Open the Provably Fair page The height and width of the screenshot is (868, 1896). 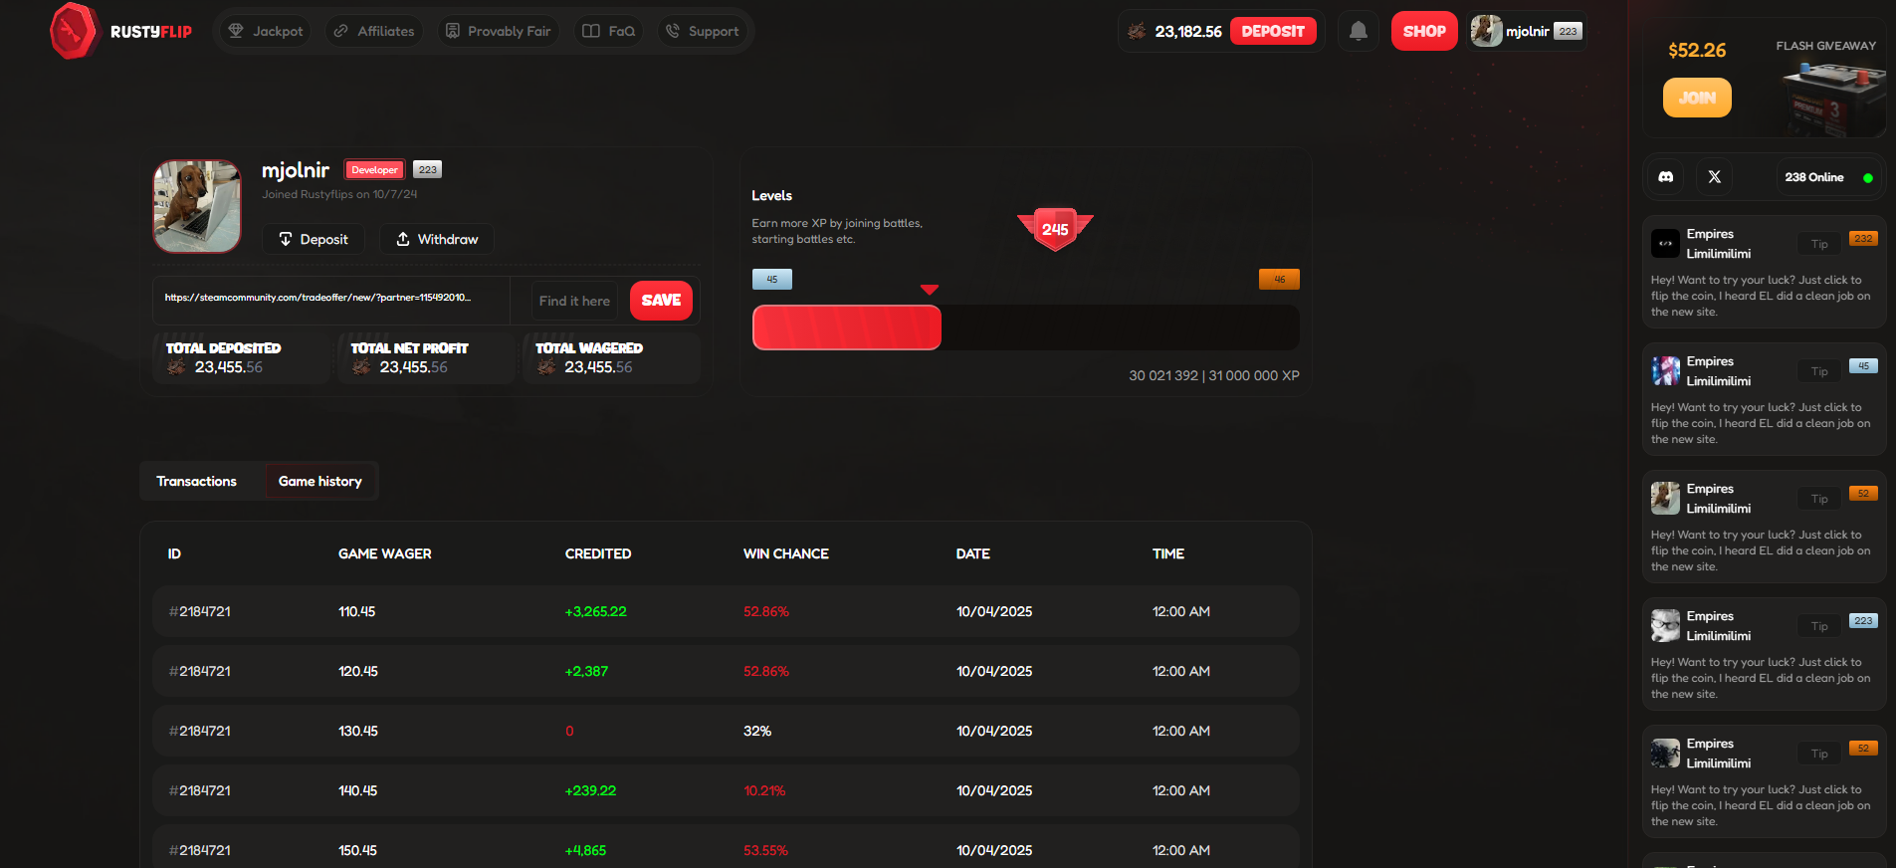point(498,31)
